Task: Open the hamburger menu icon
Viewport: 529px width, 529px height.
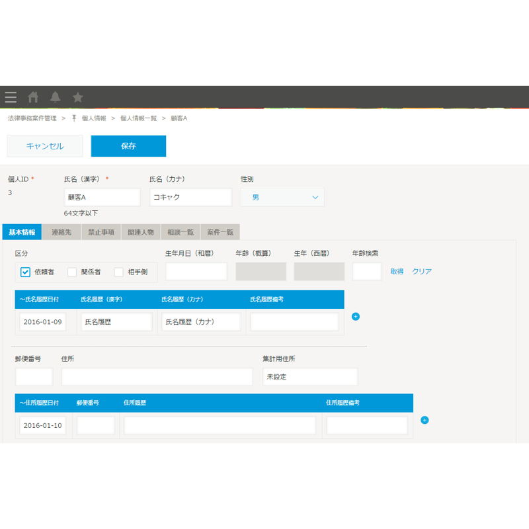Action: point(11,97)
